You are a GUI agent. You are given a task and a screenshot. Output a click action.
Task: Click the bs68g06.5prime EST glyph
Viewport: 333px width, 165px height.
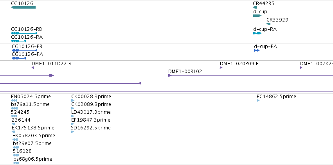pos(16,163)
